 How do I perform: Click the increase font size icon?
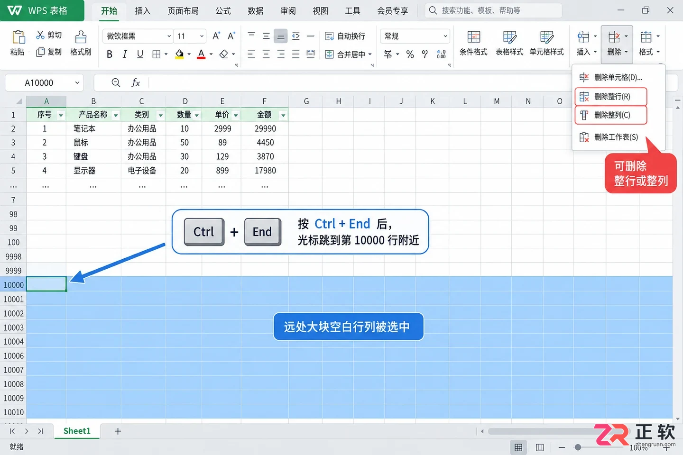coord(216,36)
